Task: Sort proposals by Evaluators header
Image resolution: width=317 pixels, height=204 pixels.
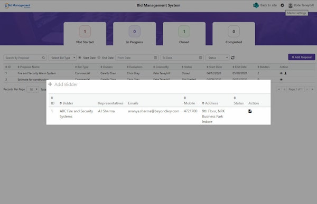Action: (135, 67)
